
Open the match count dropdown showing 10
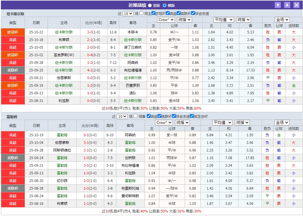pyautogui.click(x=128, y=13)
